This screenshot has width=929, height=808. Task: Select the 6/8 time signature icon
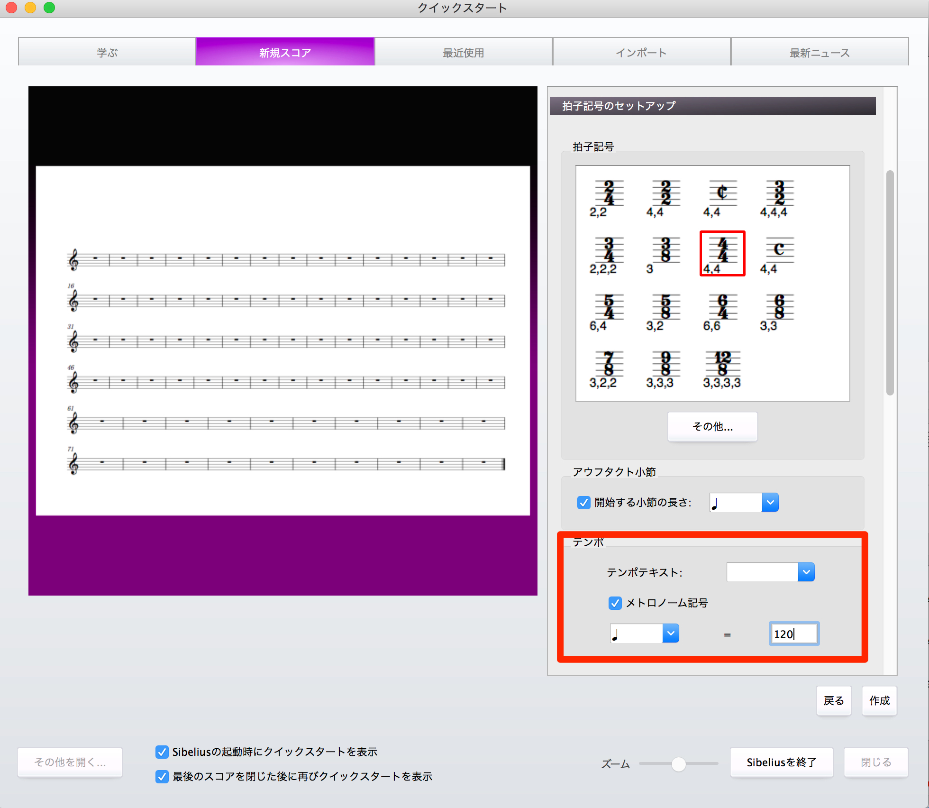[778, 312]
